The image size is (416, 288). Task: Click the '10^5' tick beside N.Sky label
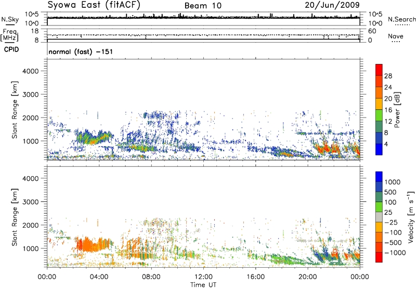(x=32, y=14)
